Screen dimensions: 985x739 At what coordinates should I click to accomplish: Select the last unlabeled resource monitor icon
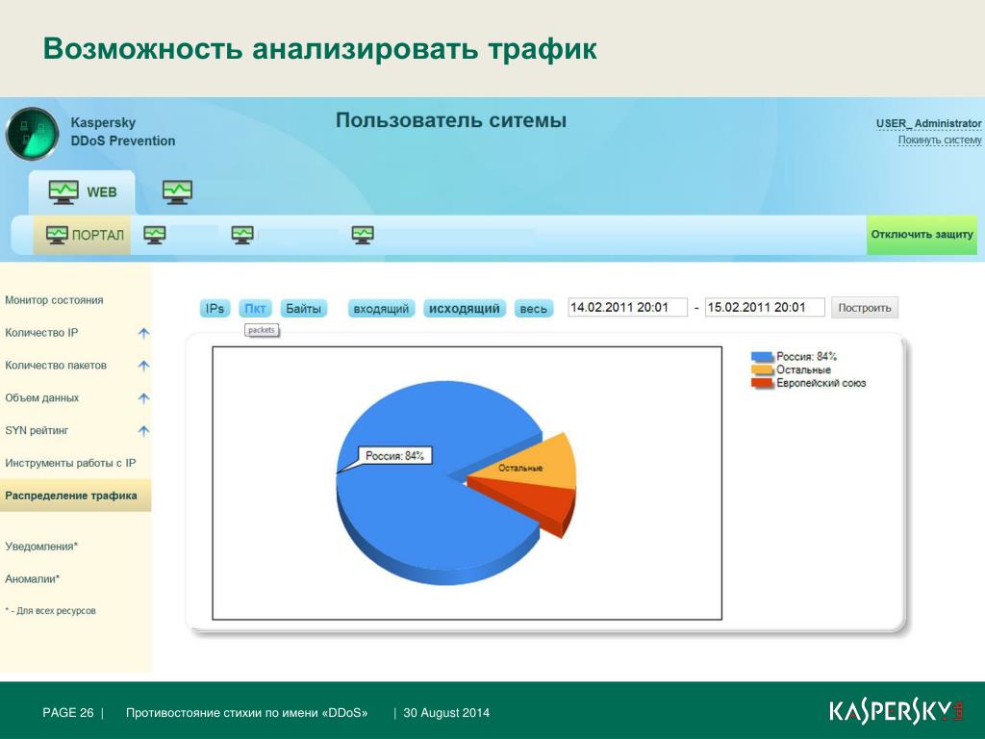pos(363,235)
